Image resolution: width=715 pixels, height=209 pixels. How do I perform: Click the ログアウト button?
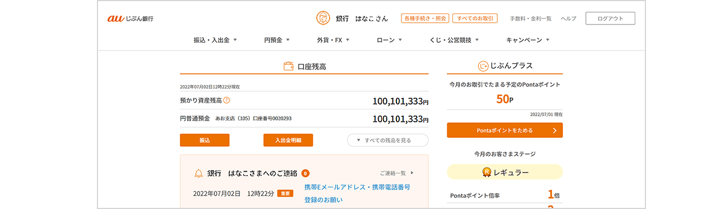coord(610,18)
